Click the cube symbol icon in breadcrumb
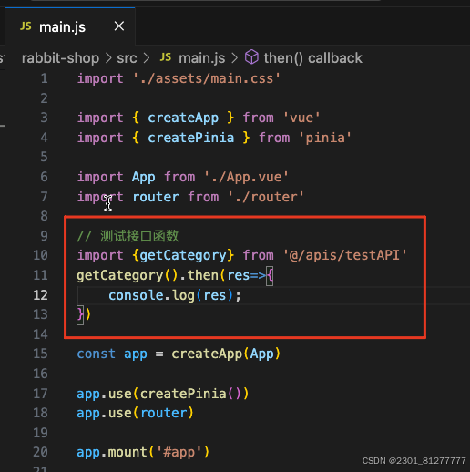The height and width of the screenshot is (472, 470). 251,56
